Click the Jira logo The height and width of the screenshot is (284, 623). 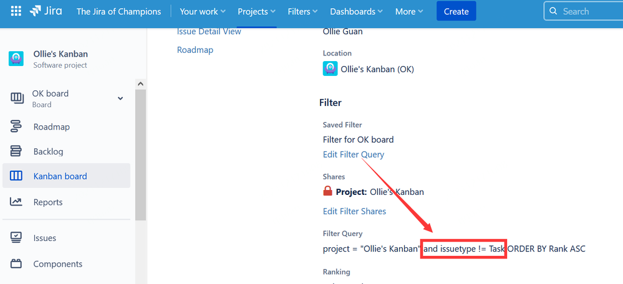click(x=46, y=11)
